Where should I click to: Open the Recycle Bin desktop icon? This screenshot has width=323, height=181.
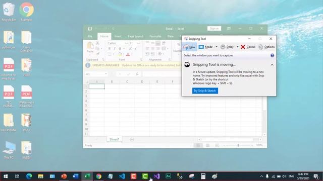pyautogui.click(x=9, y=12)
